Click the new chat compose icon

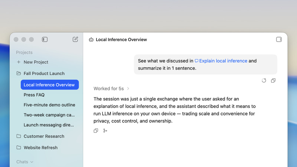click(x=75, y=39)
